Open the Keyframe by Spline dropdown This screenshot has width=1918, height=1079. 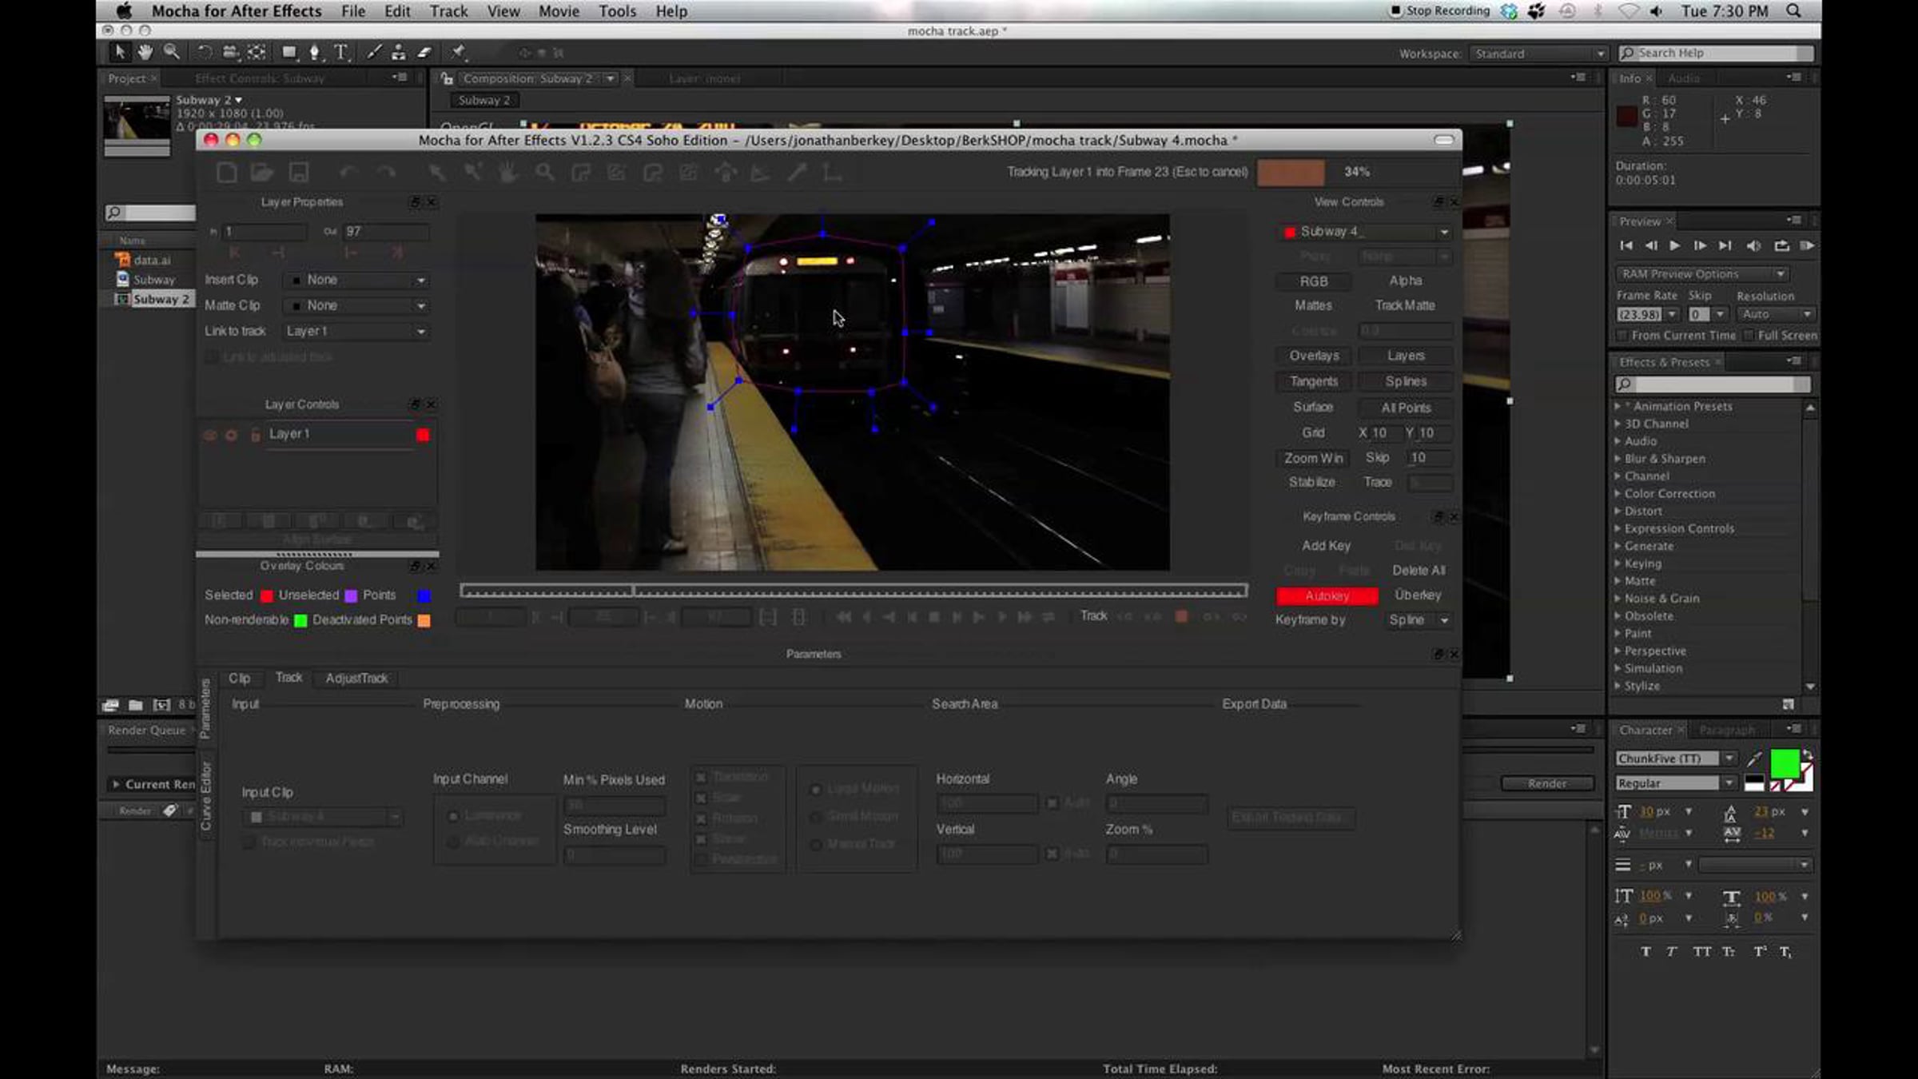coord(1419,620)
